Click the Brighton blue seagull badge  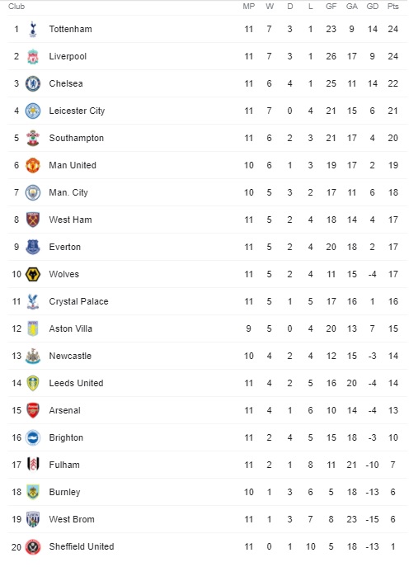[33, 437]
